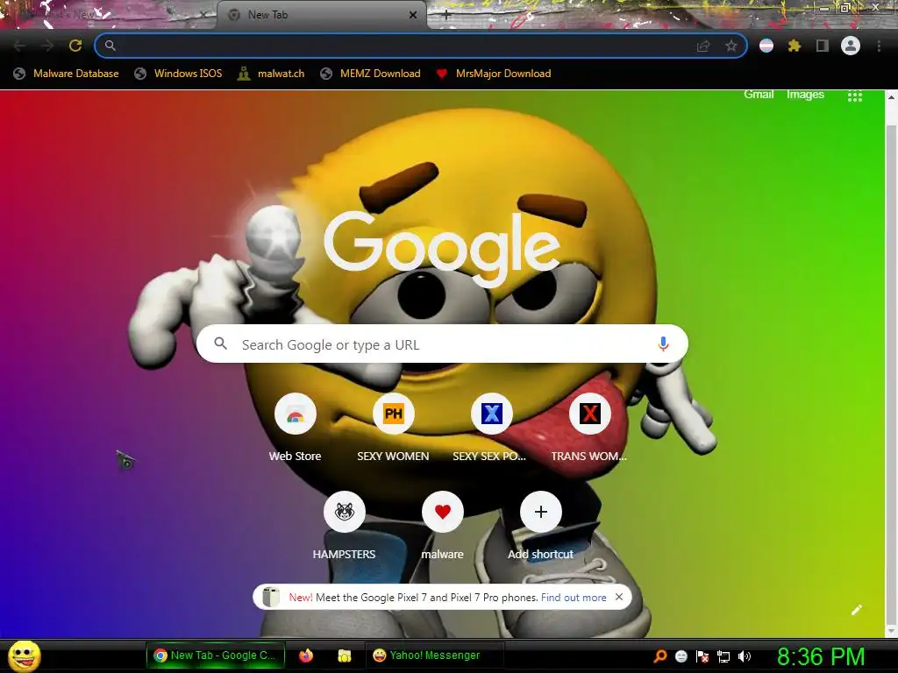Click the scrollbar up arrow
The width and height of the screenshot is (898, 673).
coord(891,96)
